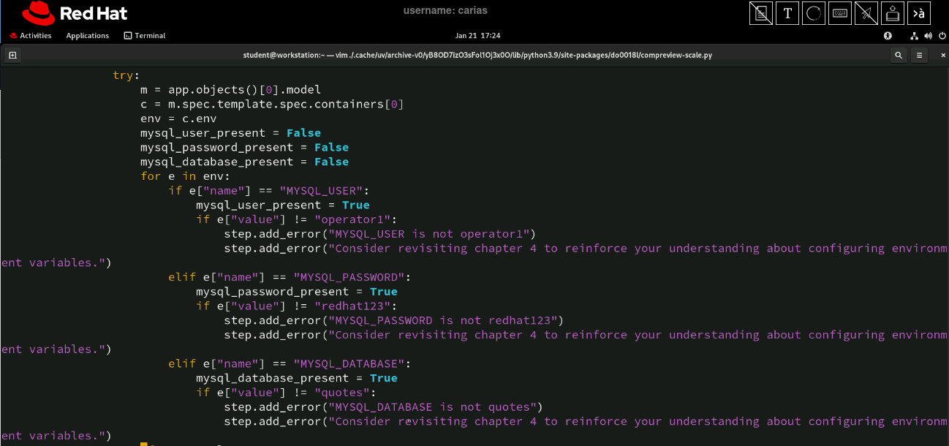Viewport: 949px width, 446px height.
Task: Click 'mysql_user_present = False' line
Action: pos(231,133)
